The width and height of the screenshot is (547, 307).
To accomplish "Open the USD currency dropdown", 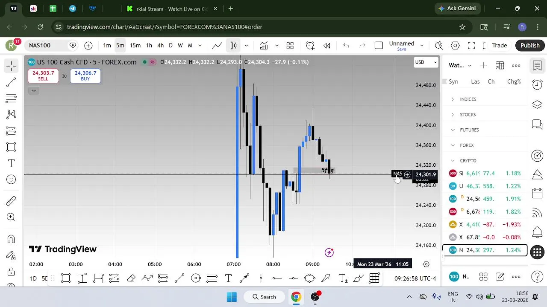I will click(426, 62).
